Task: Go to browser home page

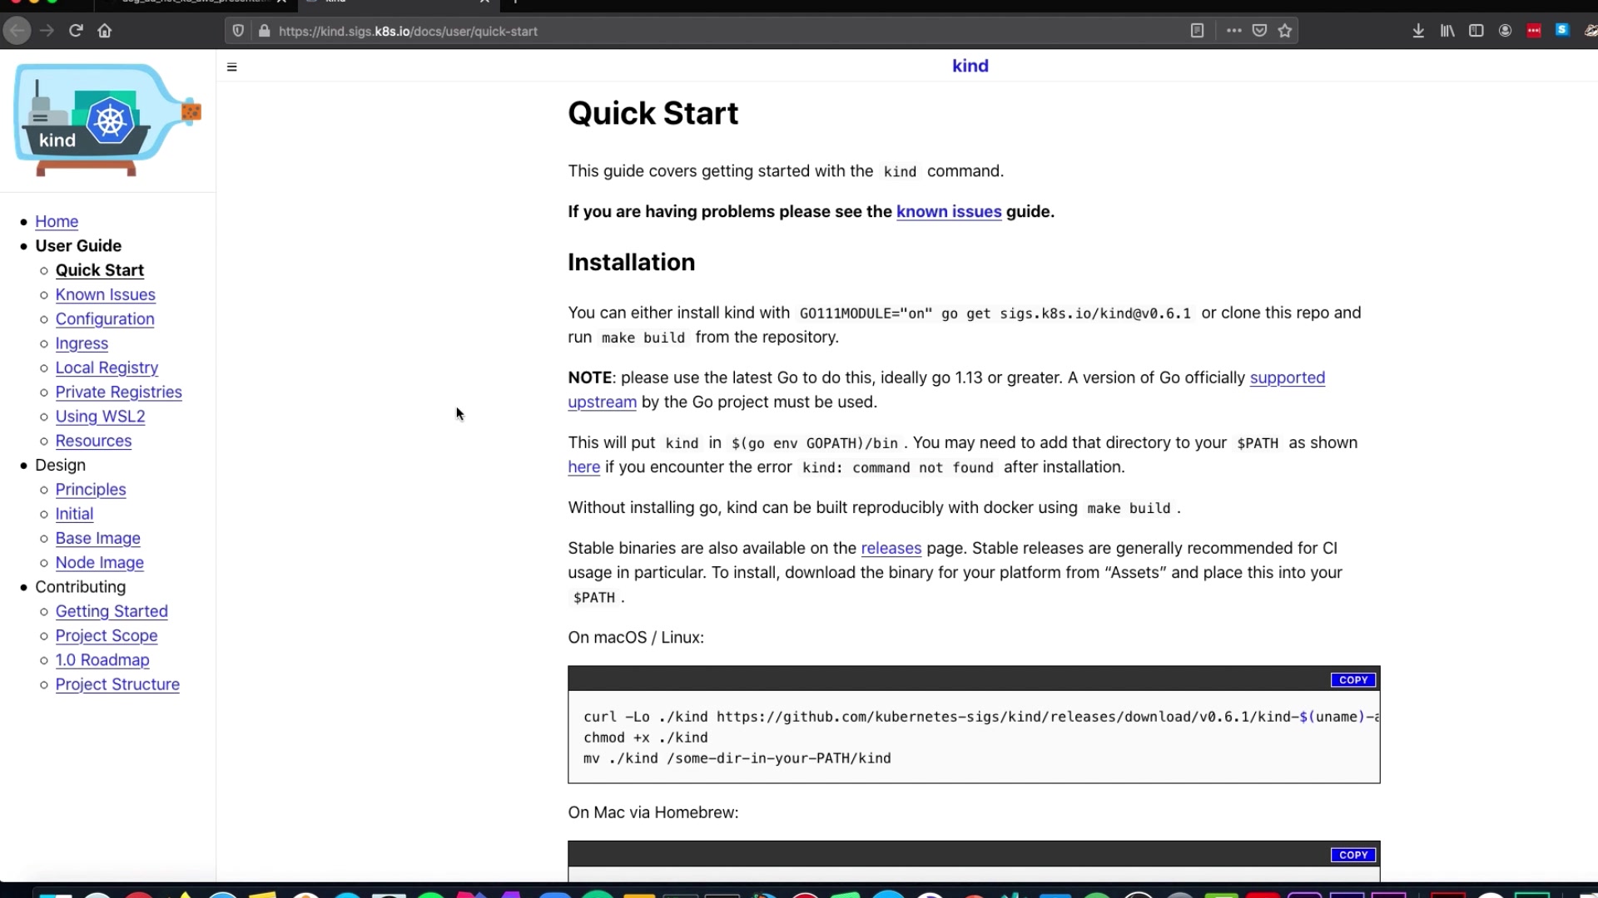Action: [105, 31]
